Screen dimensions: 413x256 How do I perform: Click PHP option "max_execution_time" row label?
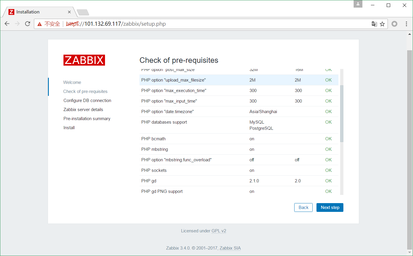tap(174, 91)
